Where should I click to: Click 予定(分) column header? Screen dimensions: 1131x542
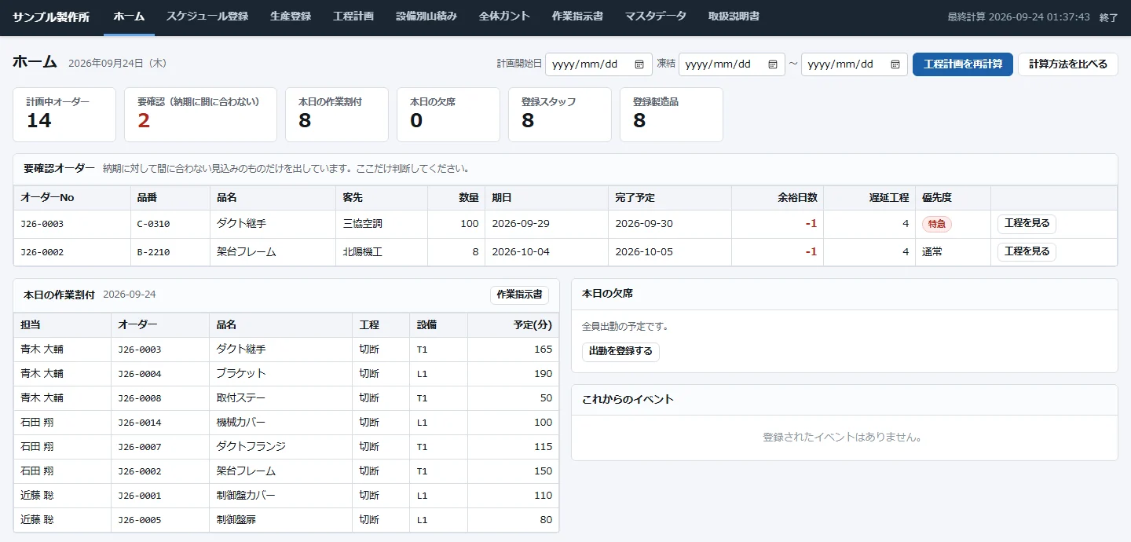coord(513,325)
